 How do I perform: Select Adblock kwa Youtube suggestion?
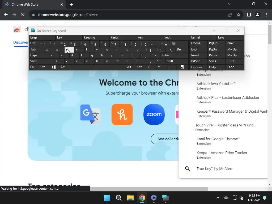(x=223, y=86)
